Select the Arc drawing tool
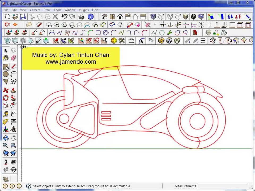 14,74
